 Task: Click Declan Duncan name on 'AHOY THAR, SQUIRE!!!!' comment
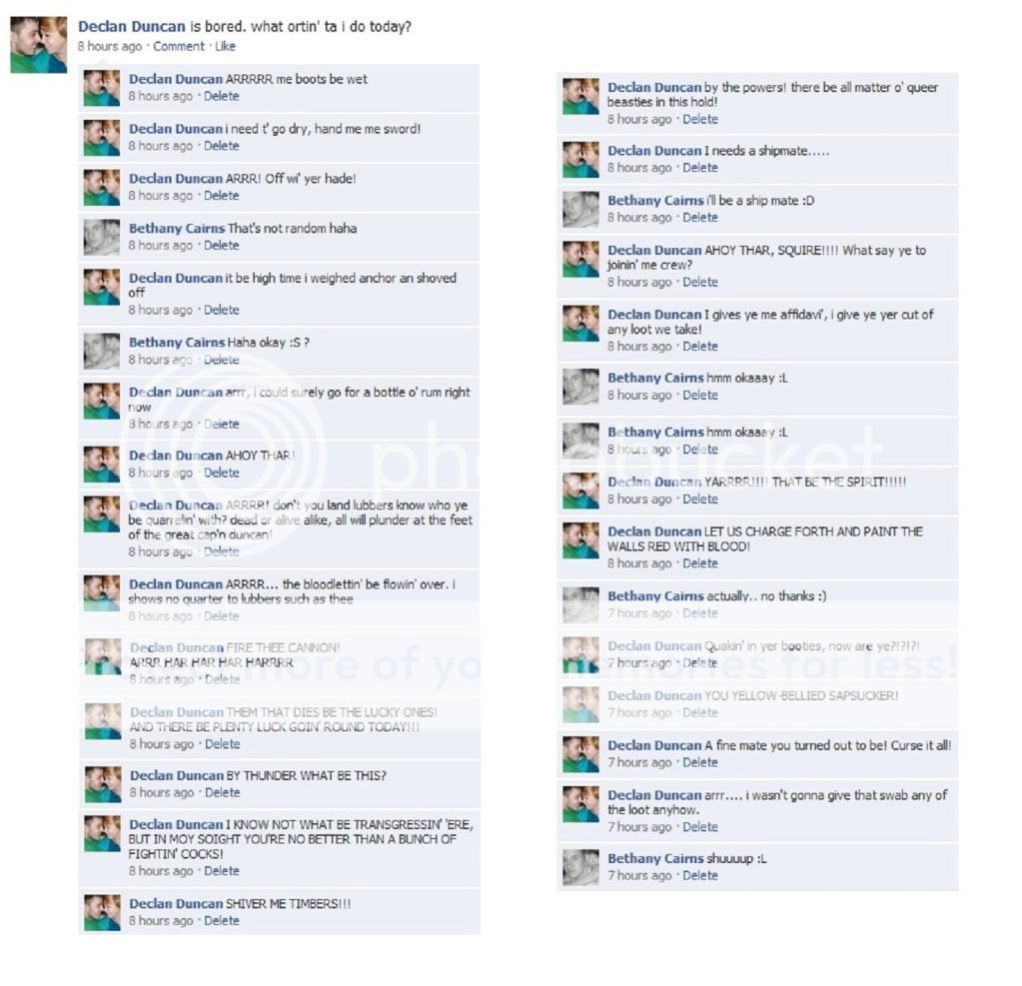pos(654,251)
